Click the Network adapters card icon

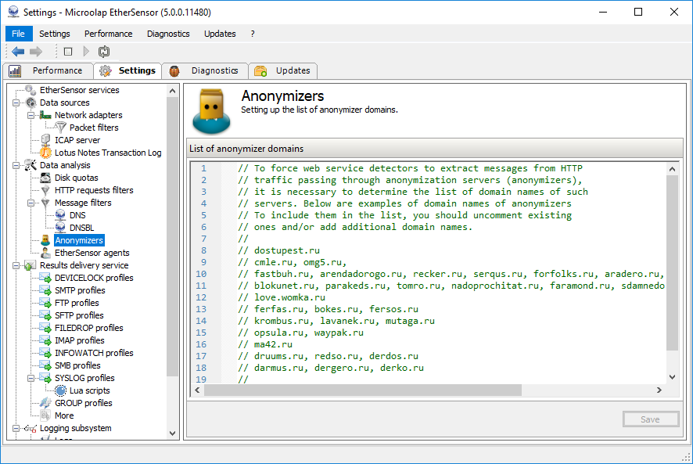click(45, 115)
